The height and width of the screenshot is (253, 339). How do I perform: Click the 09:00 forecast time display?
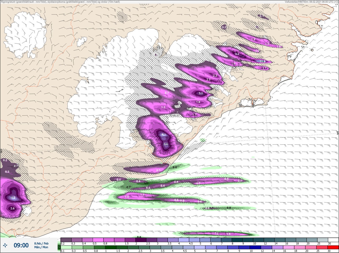[21, 245]
